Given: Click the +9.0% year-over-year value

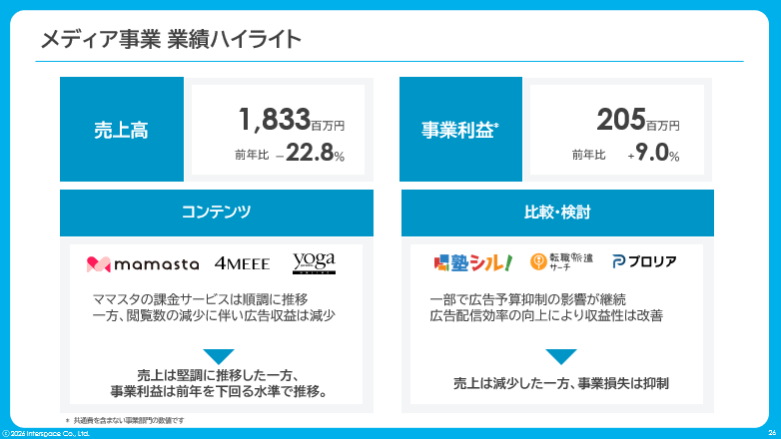Looking at the screenshot, I should [x=653, y=153].
